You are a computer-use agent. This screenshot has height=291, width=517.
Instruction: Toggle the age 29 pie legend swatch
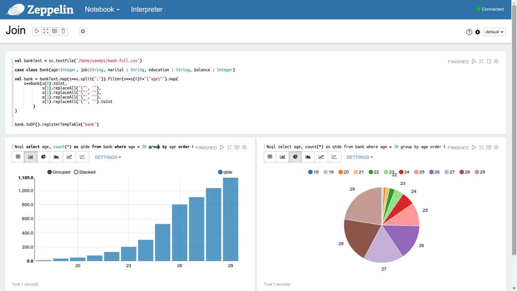pos(477,172)
